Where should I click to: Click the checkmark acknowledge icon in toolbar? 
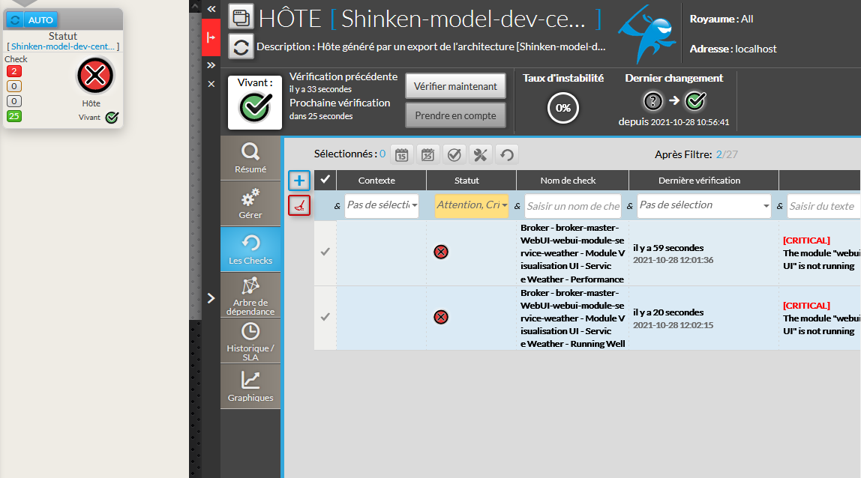pos(454,155)
